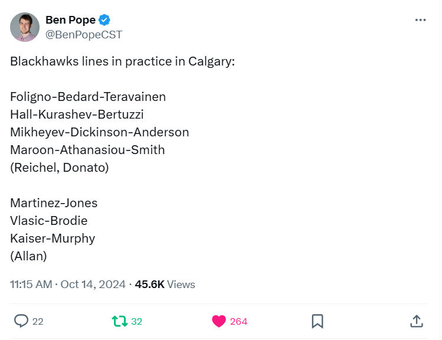Click the (Allan) text line

click(x=28, y=256)
